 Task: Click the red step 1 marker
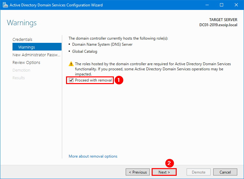pyautogui.click(x=119, y=80)
